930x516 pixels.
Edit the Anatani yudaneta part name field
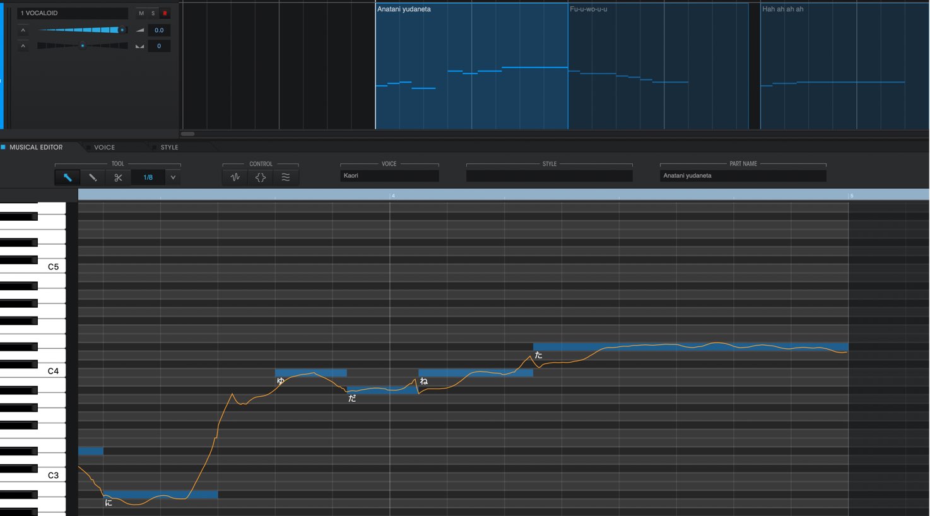point(743,176)
